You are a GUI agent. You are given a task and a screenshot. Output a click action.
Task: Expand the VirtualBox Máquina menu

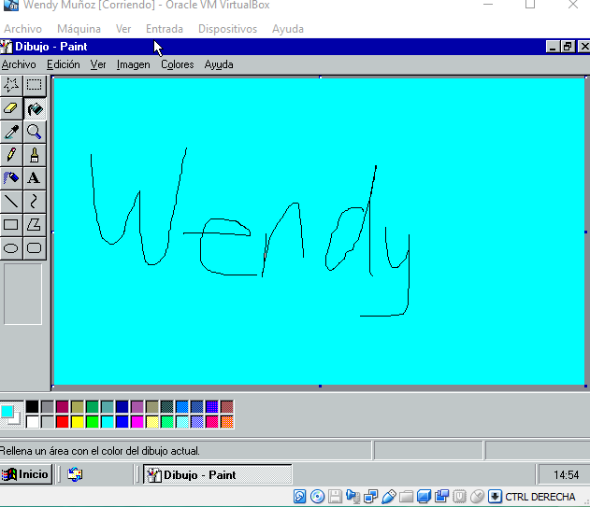pyautogui.click(x=79, y=29)
